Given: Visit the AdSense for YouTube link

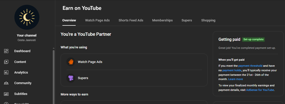Looking at the screenshot, I should (x=260, y=90).
